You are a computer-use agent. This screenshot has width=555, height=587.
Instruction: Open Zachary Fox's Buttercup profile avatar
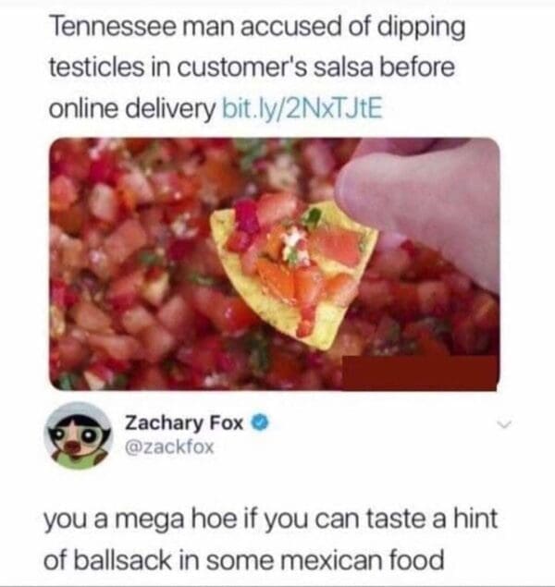pyautogui.click(x=79, y=435)
